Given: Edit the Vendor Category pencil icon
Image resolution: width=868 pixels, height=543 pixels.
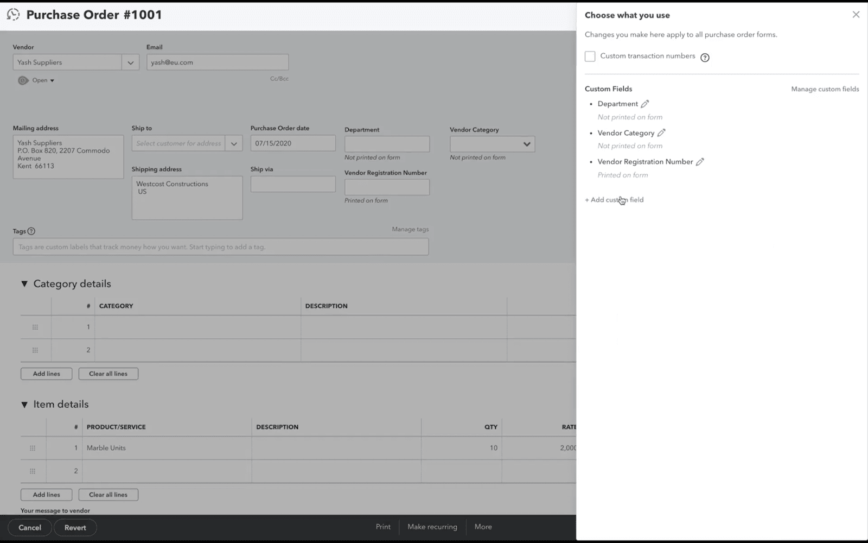Looking at the screenshot, I should (661, 133).
